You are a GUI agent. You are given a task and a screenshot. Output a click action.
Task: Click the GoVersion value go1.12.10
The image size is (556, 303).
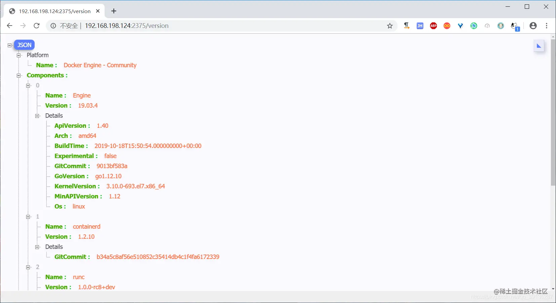(x=108, y=176)
